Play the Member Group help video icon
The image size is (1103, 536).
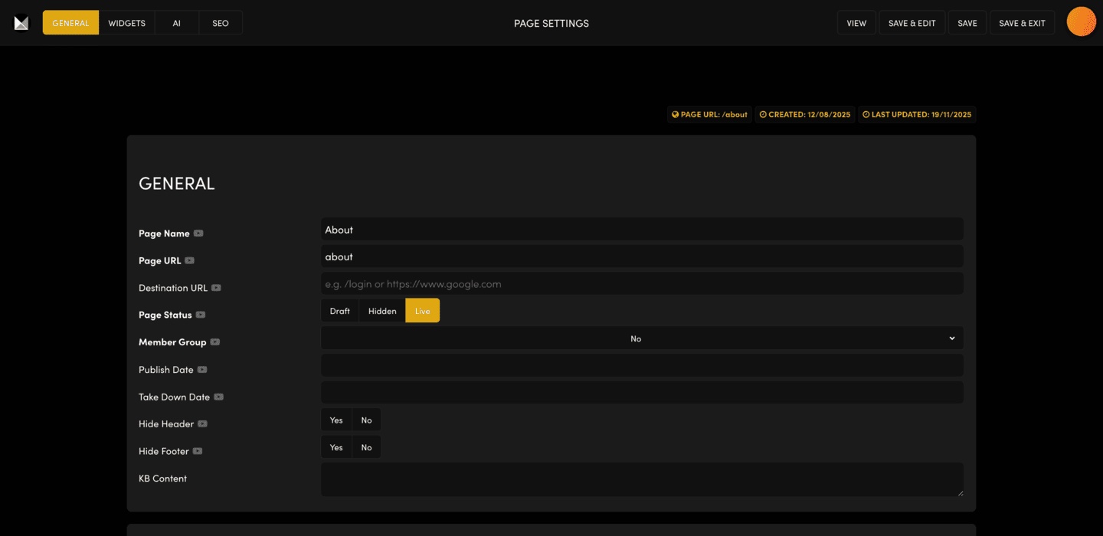215,342
